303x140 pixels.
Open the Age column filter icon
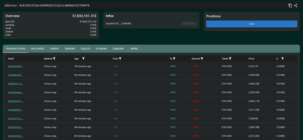(x=83, y=59)
